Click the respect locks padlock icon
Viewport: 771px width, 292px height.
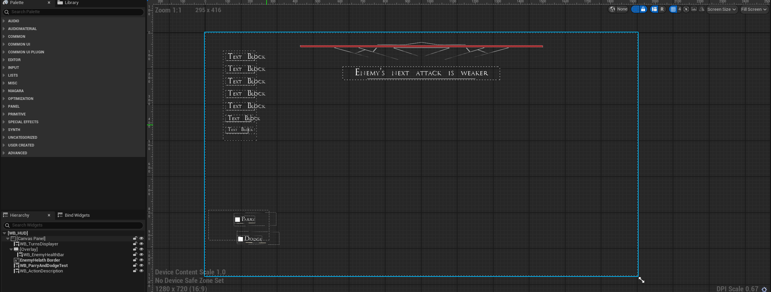click(643, 9)
